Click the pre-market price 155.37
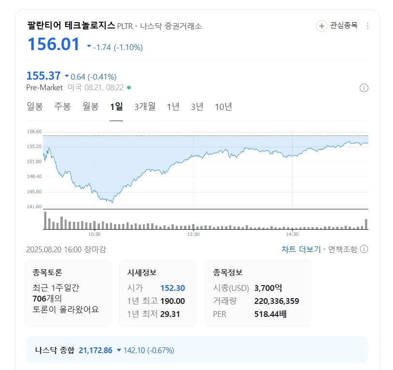The height and width of the screenshot is (370, 393). (x=43, y=76)
